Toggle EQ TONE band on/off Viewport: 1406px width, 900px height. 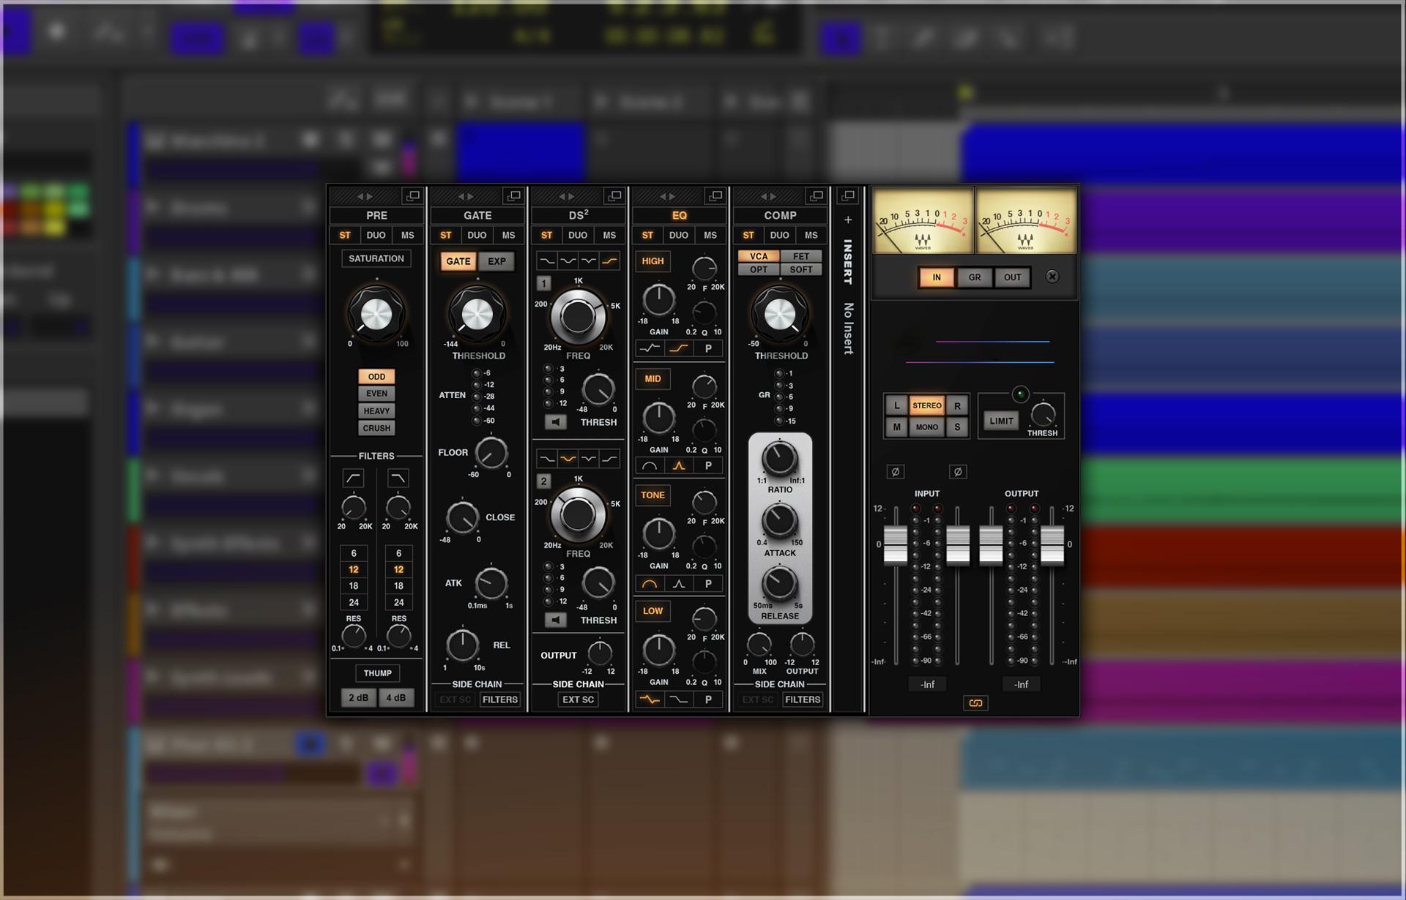click(652, 495)
